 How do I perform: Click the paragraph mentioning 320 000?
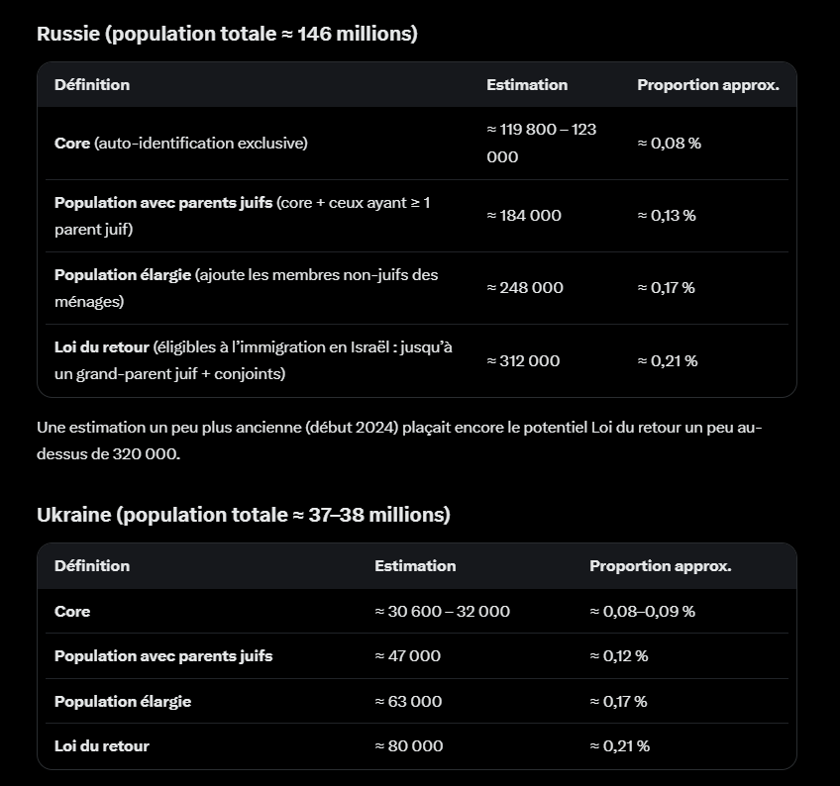(x=399, y=441)
